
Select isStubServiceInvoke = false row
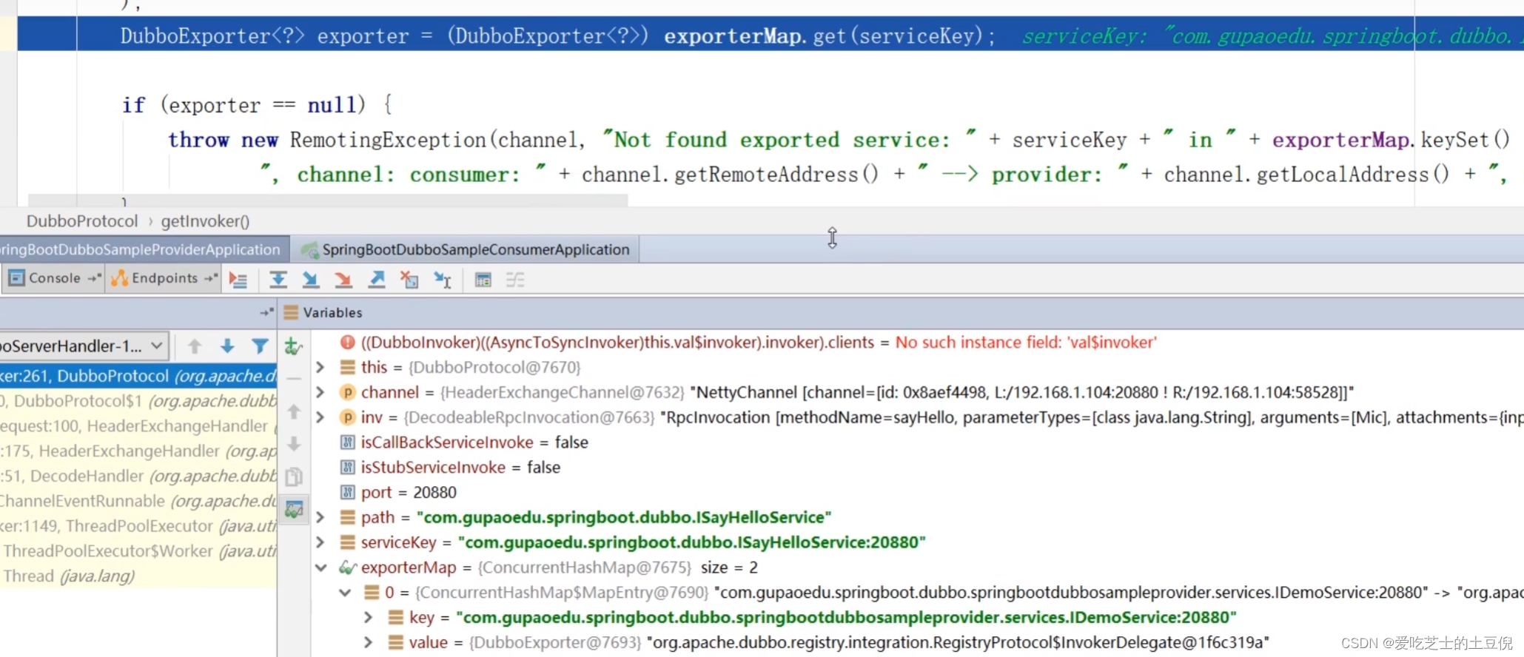917,468
